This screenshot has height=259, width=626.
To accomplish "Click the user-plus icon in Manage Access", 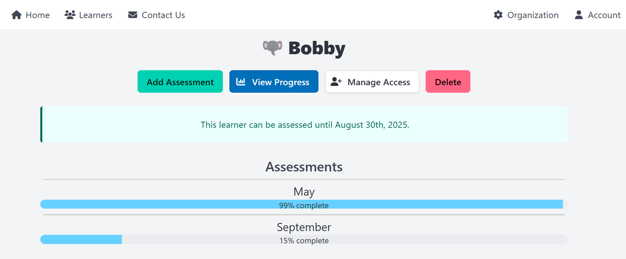I will coord(336,82).
